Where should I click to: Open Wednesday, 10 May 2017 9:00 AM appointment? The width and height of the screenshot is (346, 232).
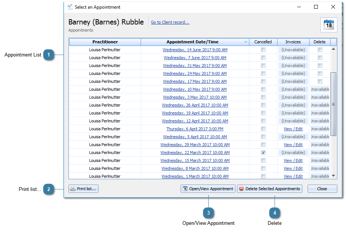tap(195, 89)
